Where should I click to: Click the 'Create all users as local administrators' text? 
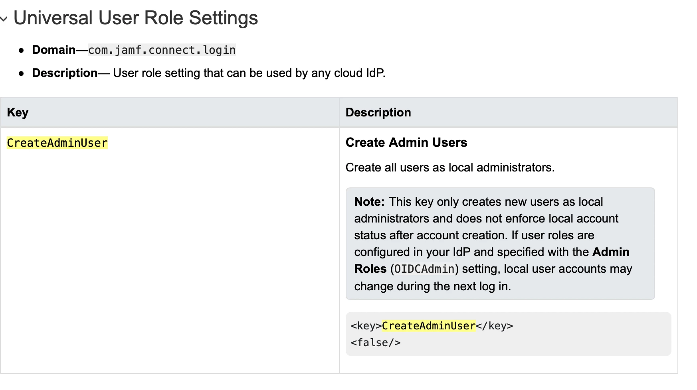coord(450,167)
